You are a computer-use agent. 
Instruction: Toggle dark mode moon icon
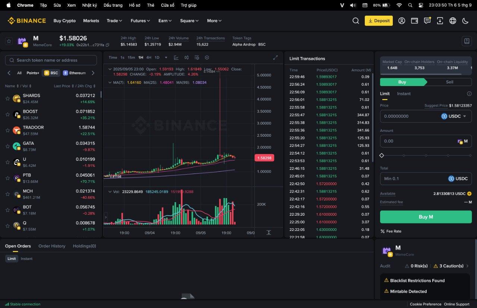click(465, 21)
